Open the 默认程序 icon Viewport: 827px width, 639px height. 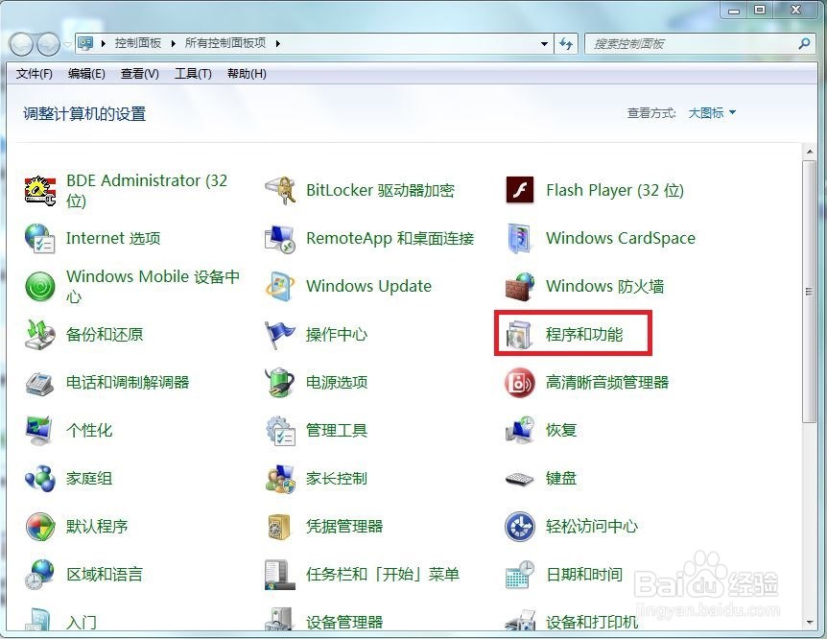click(40, 527)
